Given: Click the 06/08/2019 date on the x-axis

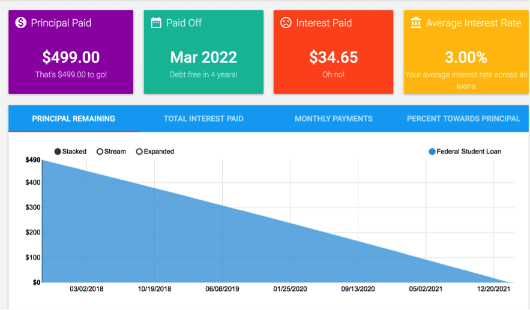Looking at the screenshot, I should point(222,289).
